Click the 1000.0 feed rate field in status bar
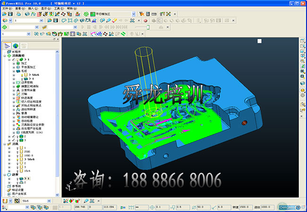Viewport: 307px width, 212px height. point(267,207)
